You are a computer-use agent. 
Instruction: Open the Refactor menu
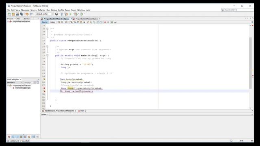click(41, 10)
